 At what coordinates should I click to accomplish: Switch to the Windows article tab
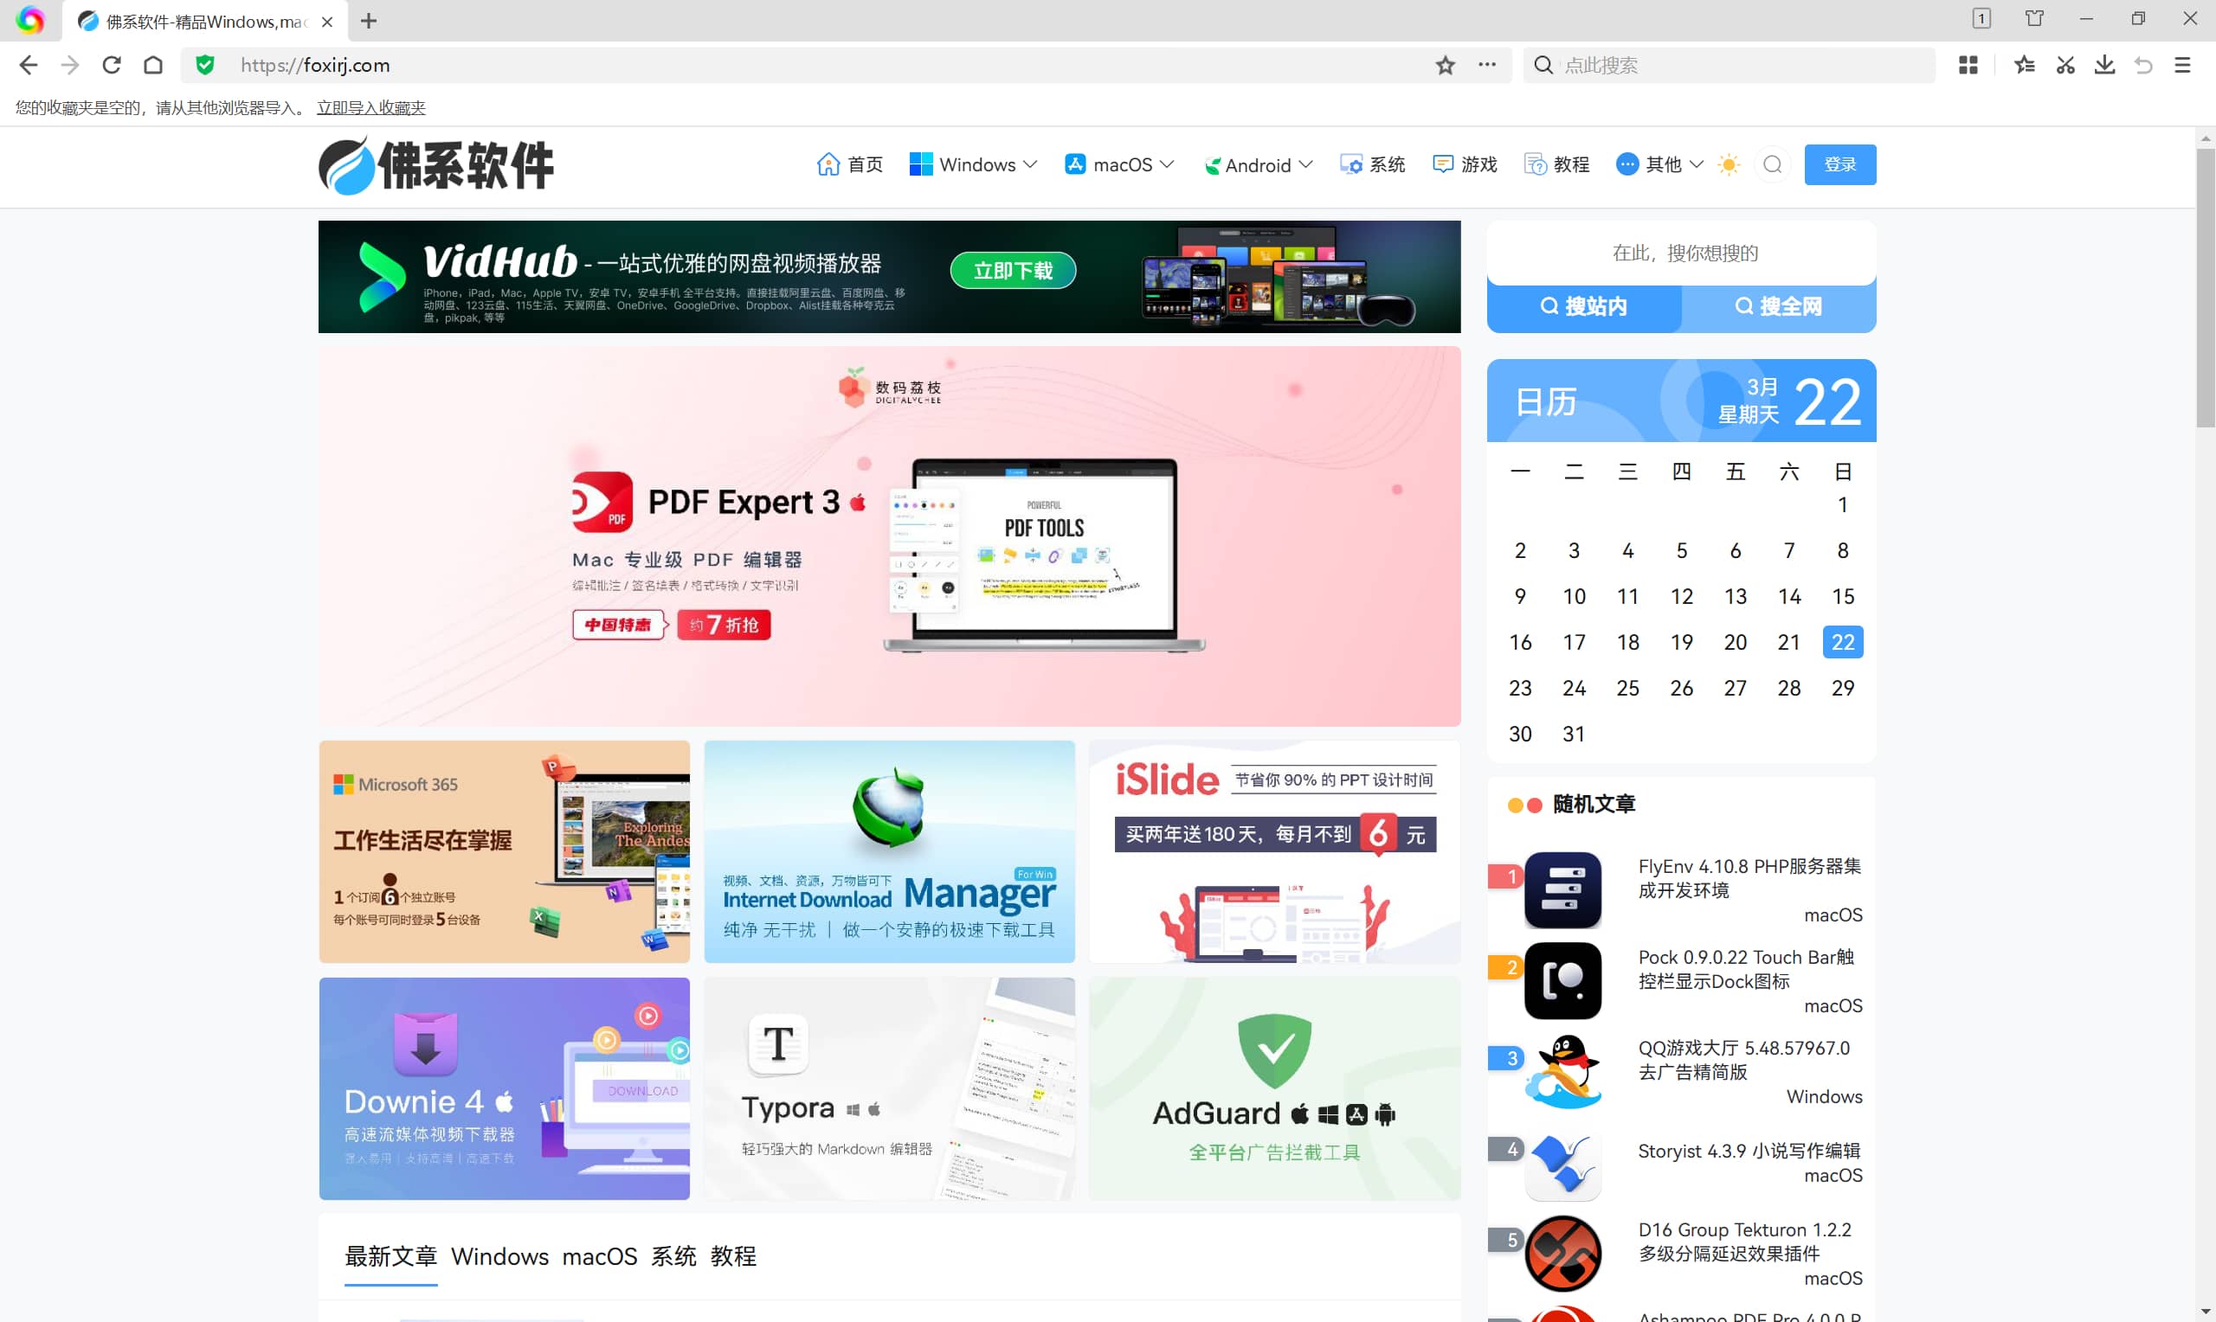(499, 1256)
